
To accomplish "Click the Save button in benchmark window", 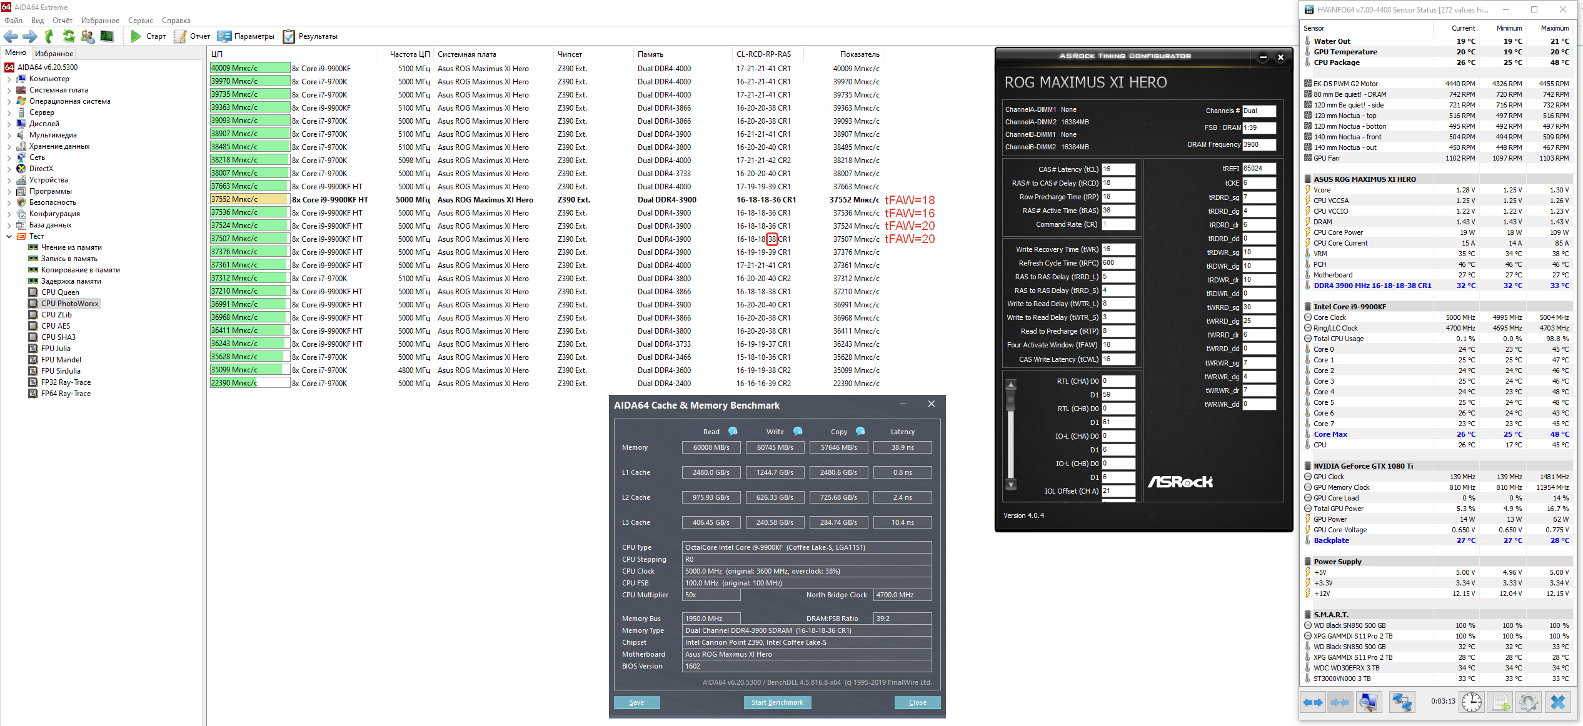I will (x=636, y=702).
